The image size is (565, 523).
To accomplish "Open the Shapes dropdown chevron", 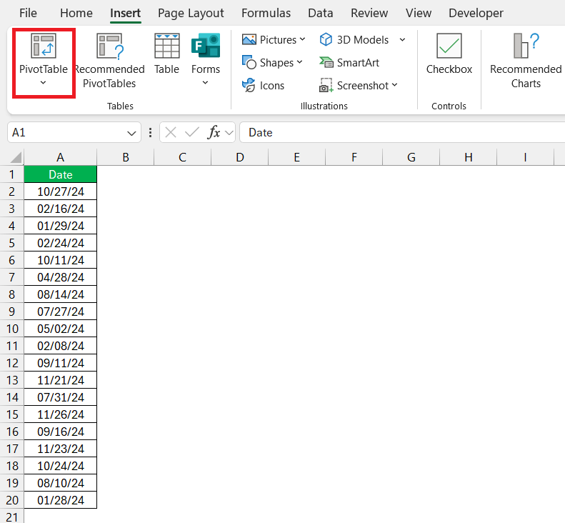I will coord(299,62).
